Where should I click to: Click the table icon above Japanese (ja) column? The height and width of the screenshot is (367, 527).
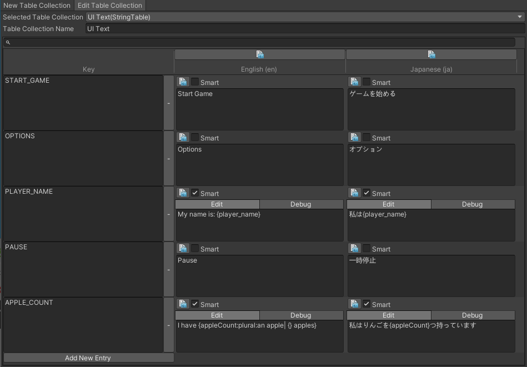[x=431, y=54]
